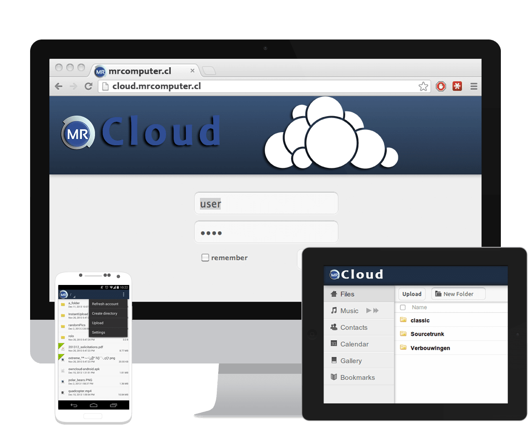This screenshot has height=434, width=530.
Task: Close the mrcomputer.cl tab
Action: pyautogui.click(x=192, y=71)
